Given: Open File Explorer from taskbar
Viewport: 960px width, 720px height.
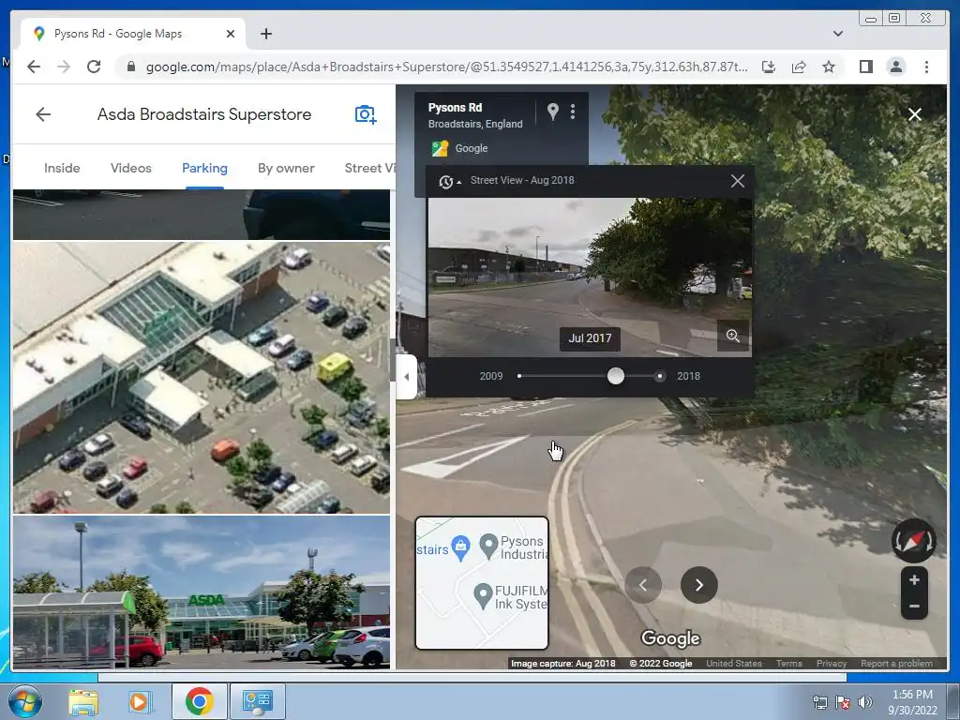Looking at the screenshot, I should click(83, 701).
